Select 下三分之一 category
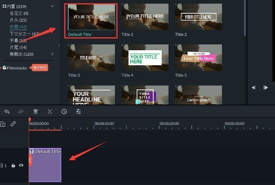Image resolution: width=275 pixels, height=185 pixels. coord(24,34)
